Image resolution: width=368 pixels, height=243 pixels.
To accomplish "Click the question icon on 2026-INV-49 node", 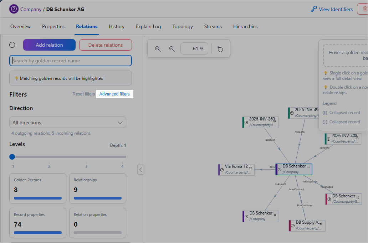I will coord(292,113).
